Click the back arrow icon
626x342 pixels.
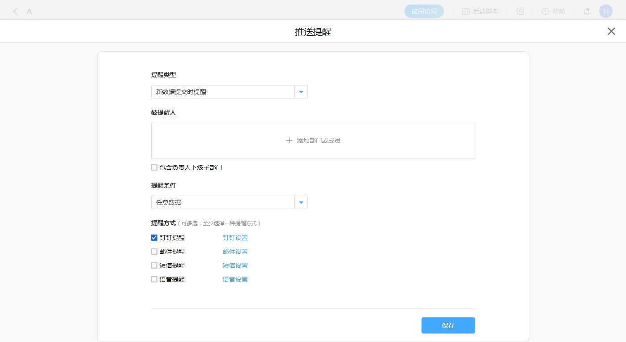[x=15, y=12]
